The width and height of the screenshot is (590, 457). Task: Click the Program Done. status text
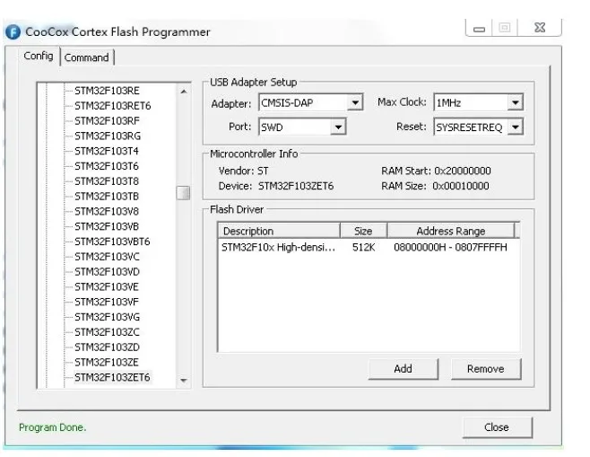click(52, 427)
